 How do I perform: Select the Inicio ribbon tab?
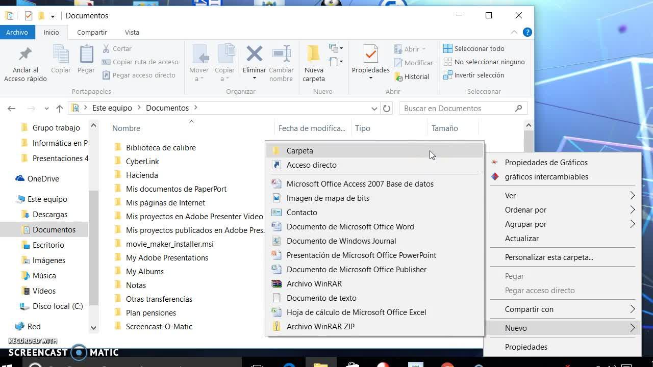pos(51,32)
